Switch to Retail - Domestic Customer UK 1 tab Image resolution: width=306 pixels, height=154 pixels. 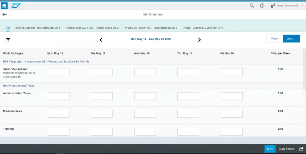click(203, 28)
